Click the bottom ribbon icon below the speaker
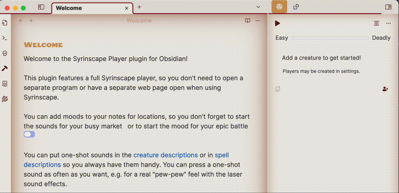This screenshot has width=399, height=193. (x=5, y=99)
